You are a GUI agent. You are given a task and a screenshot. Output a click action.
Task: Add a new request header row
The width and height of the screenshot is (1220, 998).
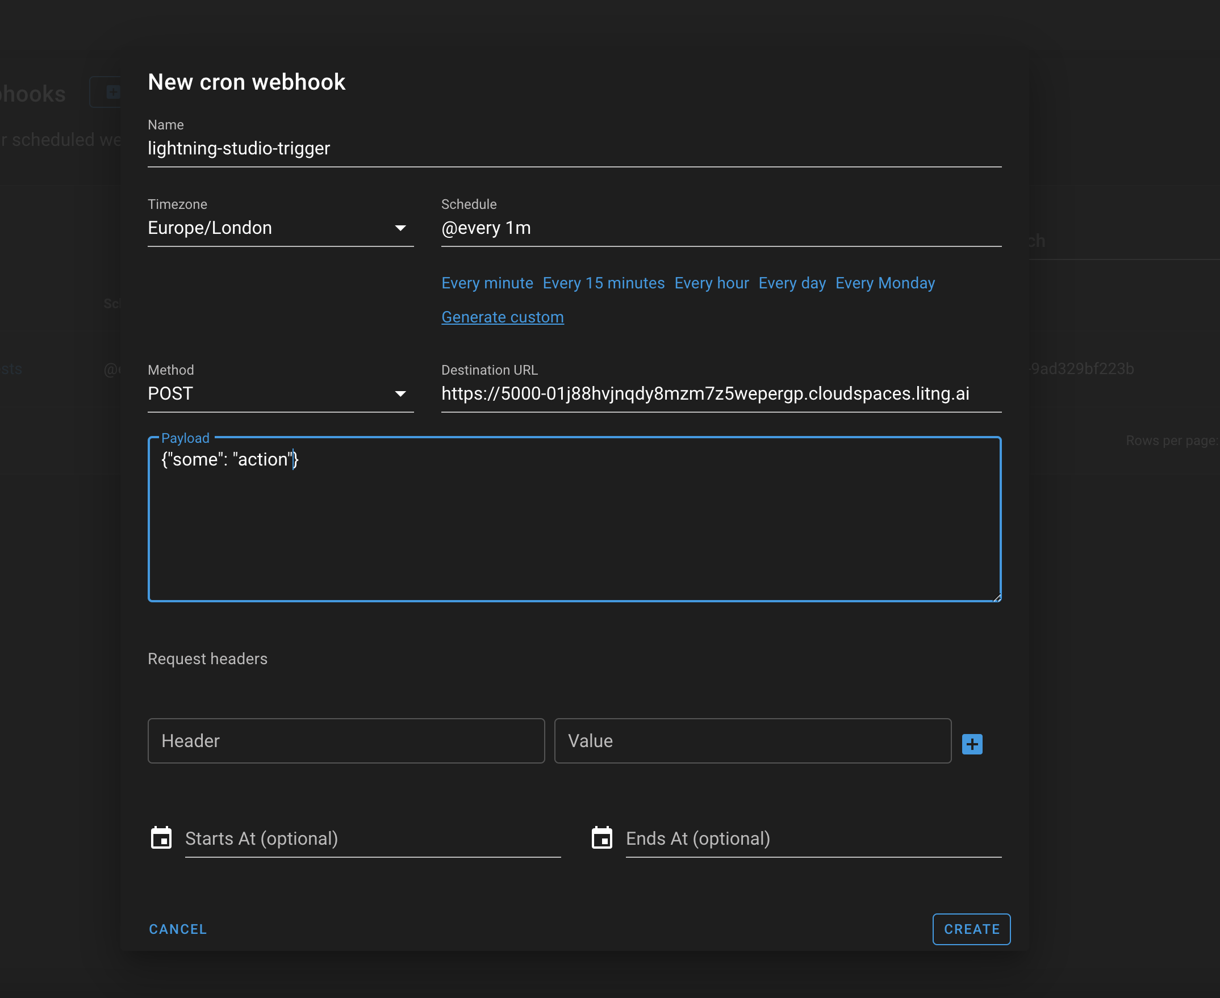click(972, 743)
